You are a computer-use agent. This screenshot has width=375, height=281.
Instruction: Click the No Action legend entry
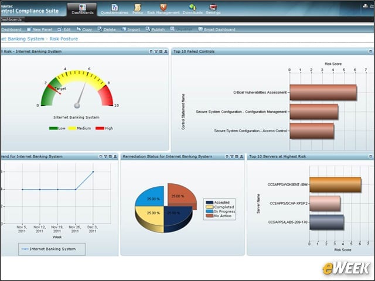219,216
